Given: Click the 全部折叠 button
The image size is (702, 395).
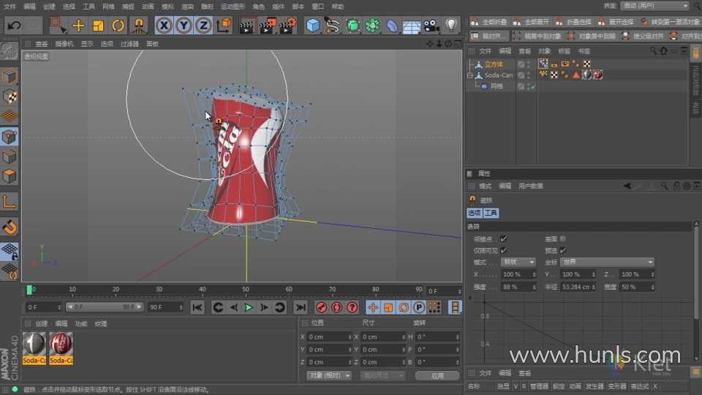Looking at the screenshot, I should 489,21.
